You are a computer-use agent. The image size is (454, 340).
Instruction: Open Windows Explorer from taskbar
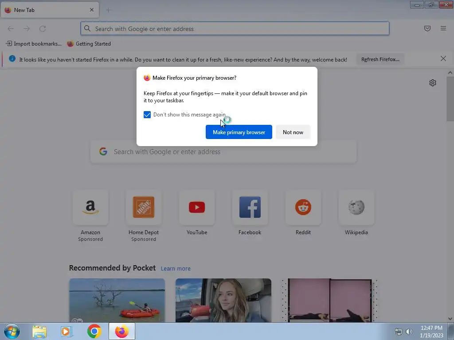click(x=39, y=332)
